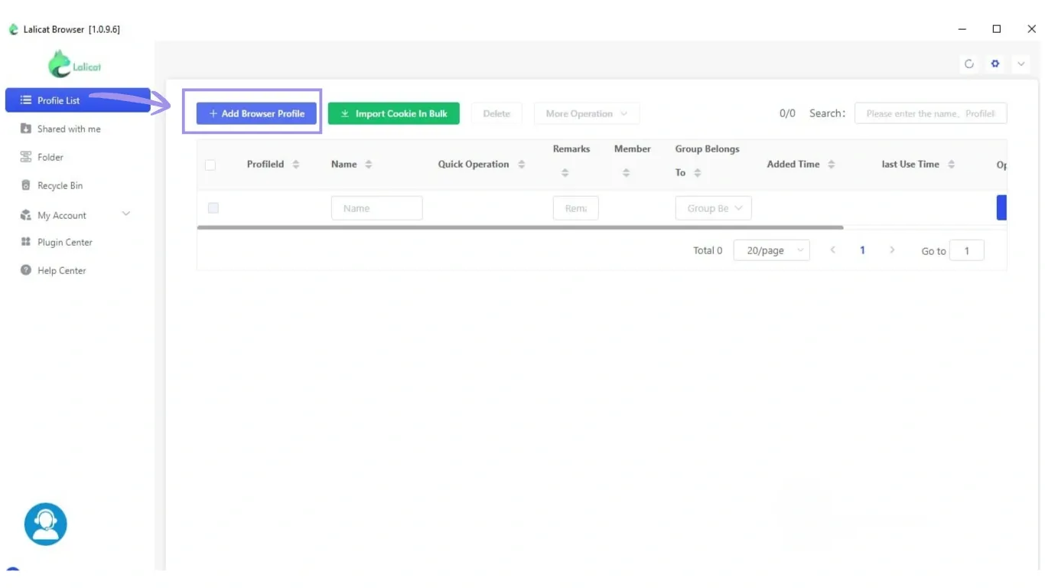Viewport: 1045px width, 588px height.
Task: Open the settings gear menu
Action: click(x=995, y=64)
